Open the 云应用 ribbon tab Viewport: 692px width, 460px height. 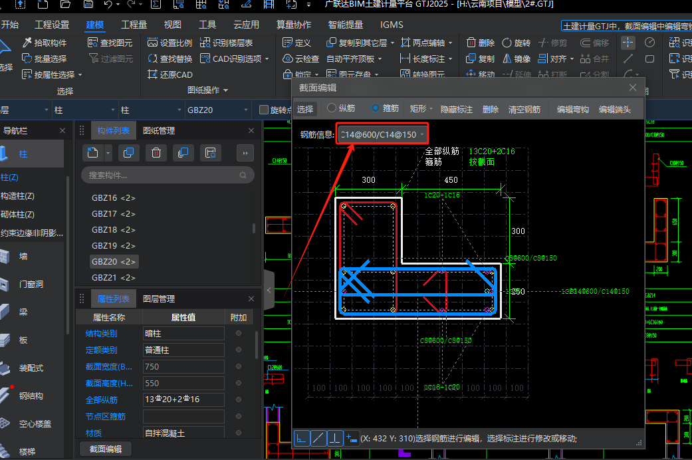tap(246, 25)
